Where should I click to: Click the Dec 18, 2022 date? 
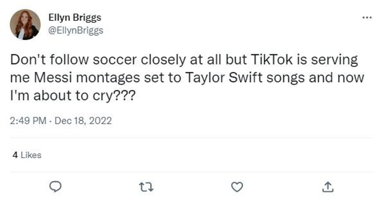click(x=83, y=121)
